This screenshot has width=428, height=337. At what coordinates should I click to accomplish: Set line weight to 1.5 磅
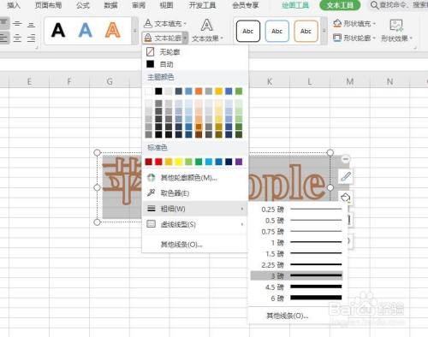click(x=297, y=254)
